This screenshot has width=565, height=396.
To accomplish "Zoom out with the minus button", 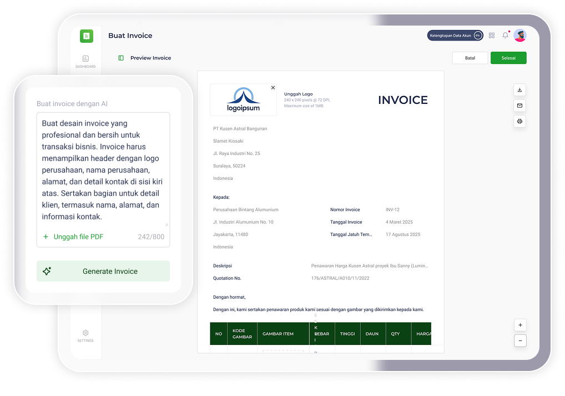I will (520, 340).
